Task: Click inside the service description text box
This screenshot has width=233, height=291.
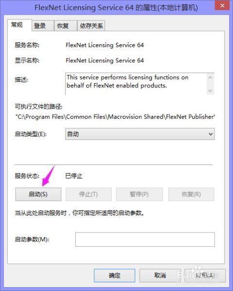Action: [x=136, y=84]
